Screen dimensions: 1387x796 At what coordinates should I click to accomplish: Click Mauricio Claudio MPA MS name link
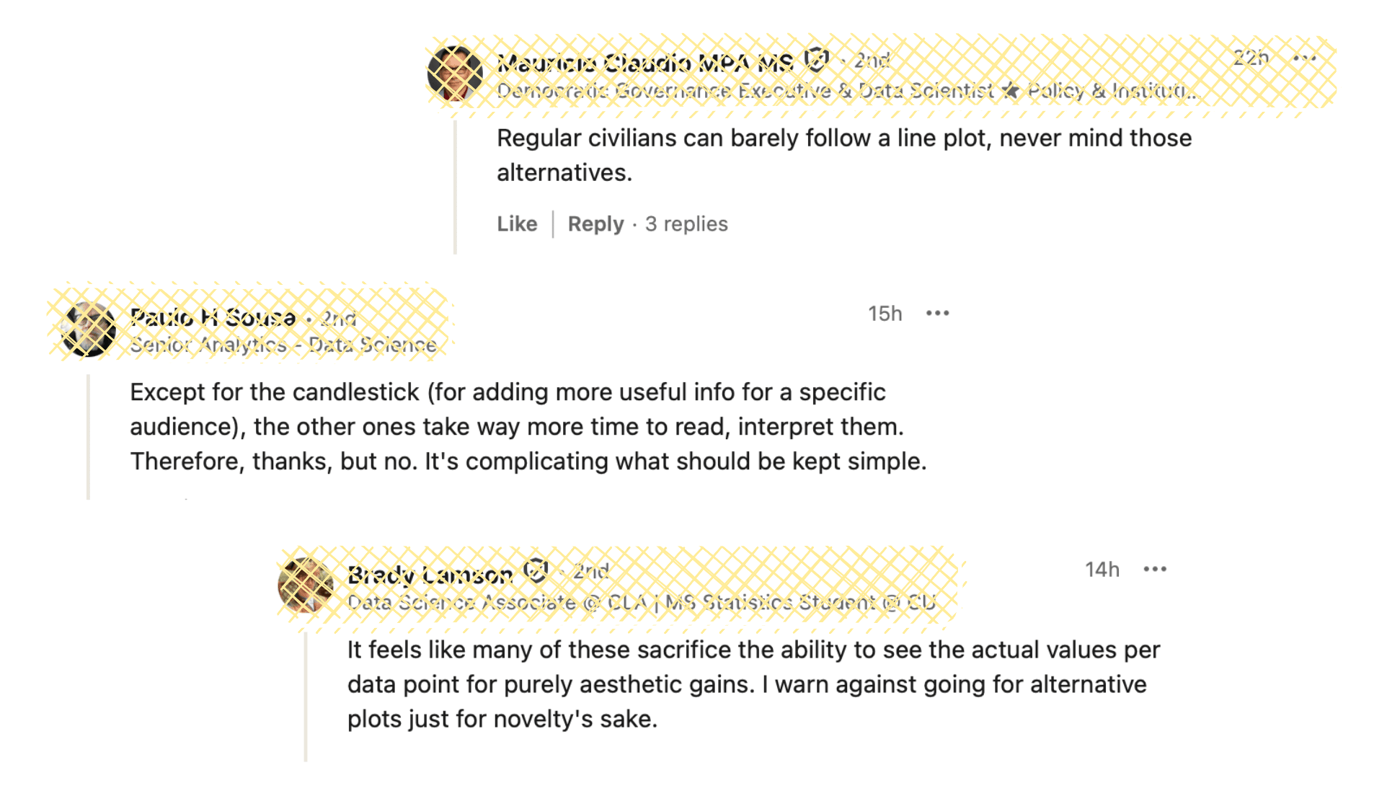pyautogui.click(x=644, y=63)
